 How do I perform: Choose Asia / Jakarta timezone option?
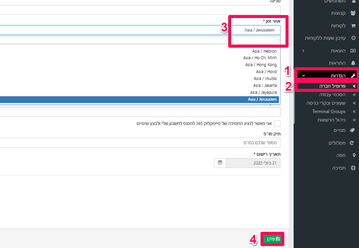[265, 85]
